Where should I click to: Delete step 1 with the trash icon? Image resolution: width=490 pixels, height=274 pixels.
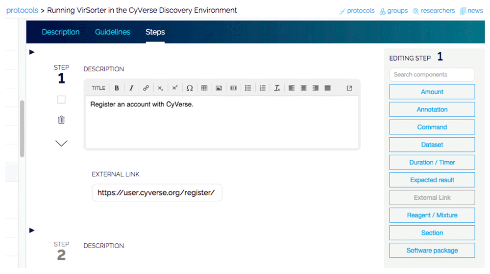coord(61,120)
